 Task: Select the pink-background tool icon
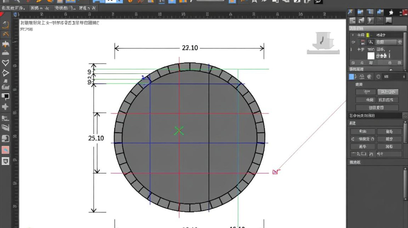click(5, 150)
